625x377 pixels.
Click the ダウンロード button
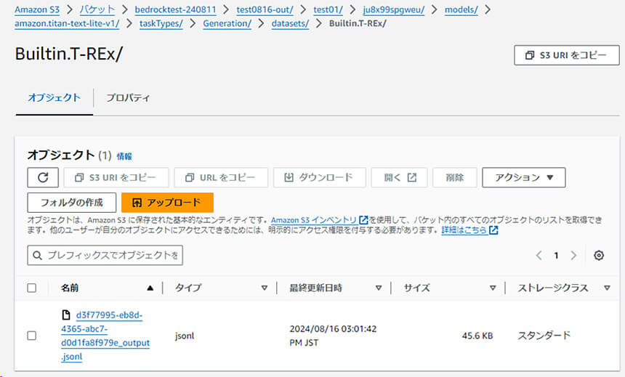pyautogui.click(x=319, y=177)
